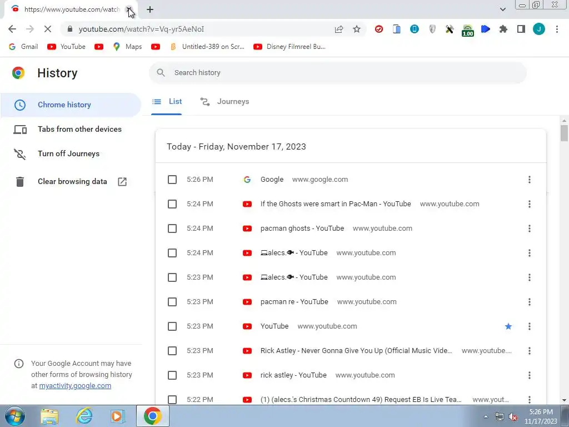Image resolution: width=569 pixels, height=427 pixels.
Task: Check the pacman re entry box
Action: pos(172,302)
